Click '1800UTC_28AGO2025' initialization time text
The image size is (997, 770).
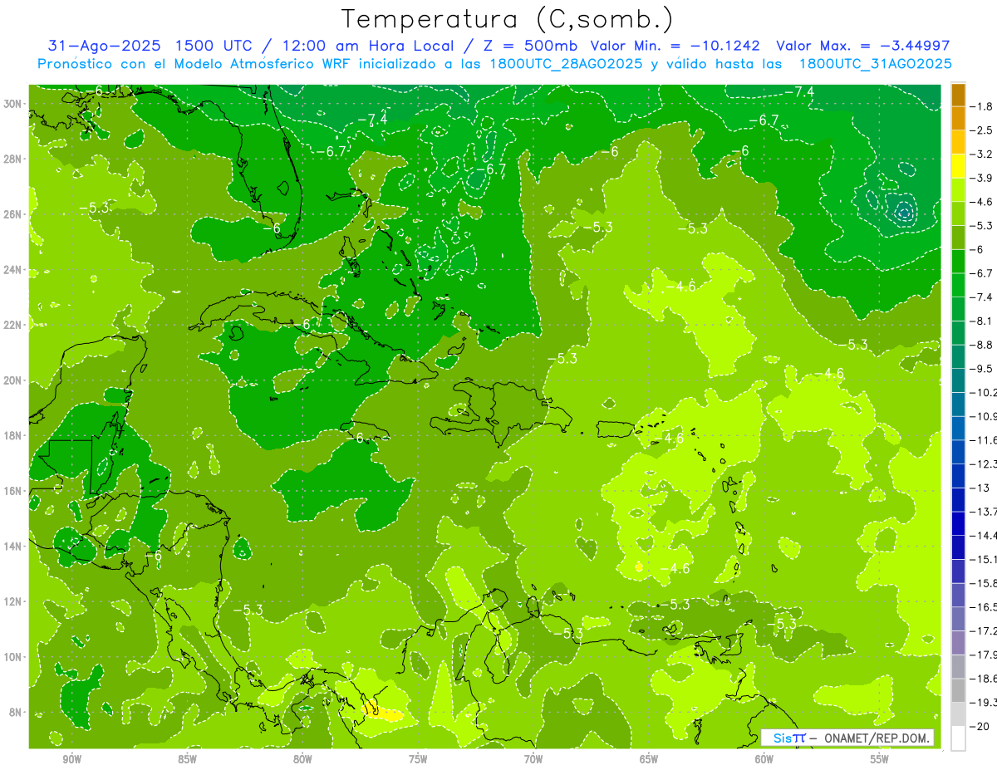(567, 64)
